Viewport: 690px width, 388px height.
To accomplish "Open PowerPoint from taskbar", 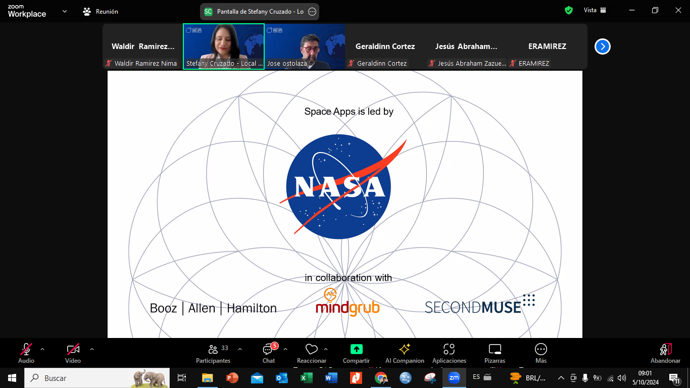I will coord(232,378).
